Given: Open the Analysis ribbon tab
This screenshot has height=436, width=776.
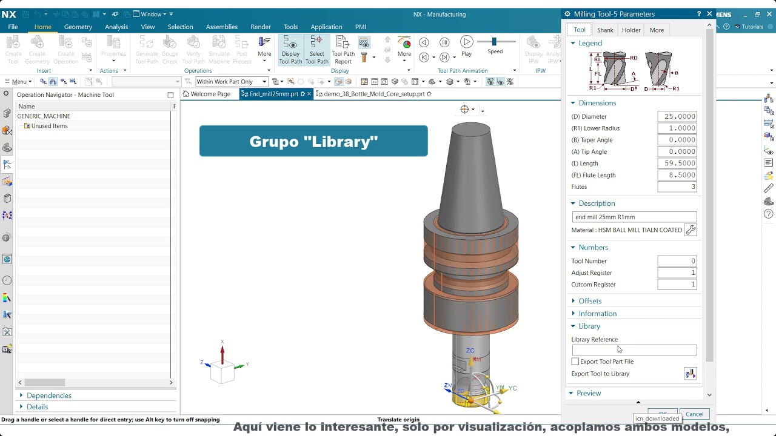Looking at the screenshot, I should 116,27.
